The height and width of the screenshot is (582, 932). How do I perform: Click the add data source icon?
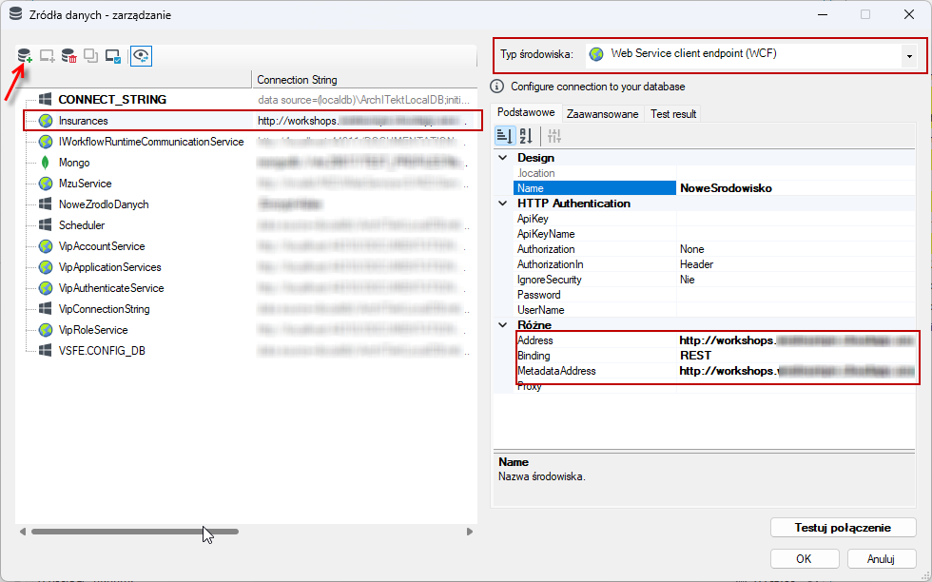click(x=25, y=56)
